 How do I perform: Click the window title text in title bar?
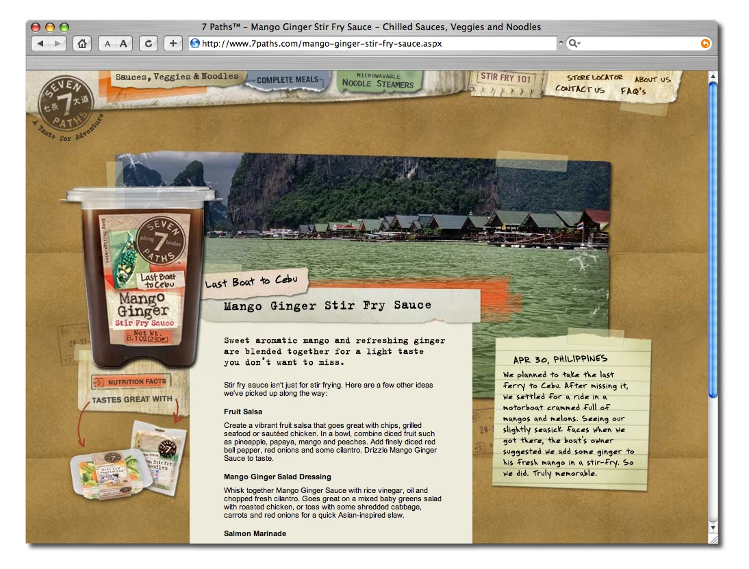pos(371,27)
